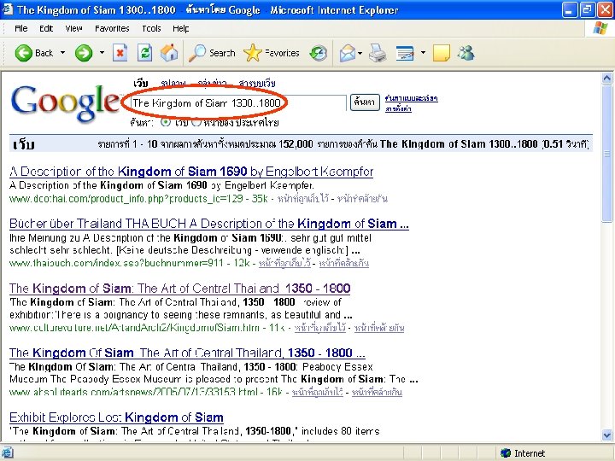Open cached link for absolutearts.com result
This screenshot has width=615, height=461.
click(x=317, y=392)
